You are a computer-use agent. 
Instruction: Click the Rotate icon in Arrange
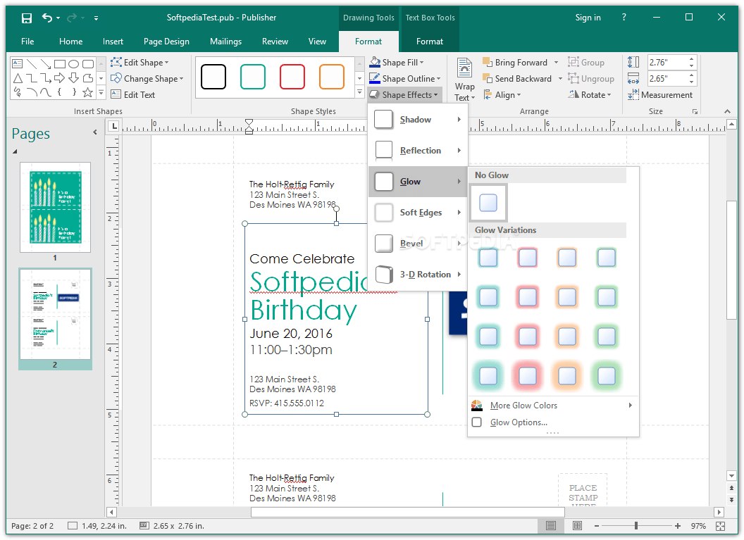pos(573,95)
